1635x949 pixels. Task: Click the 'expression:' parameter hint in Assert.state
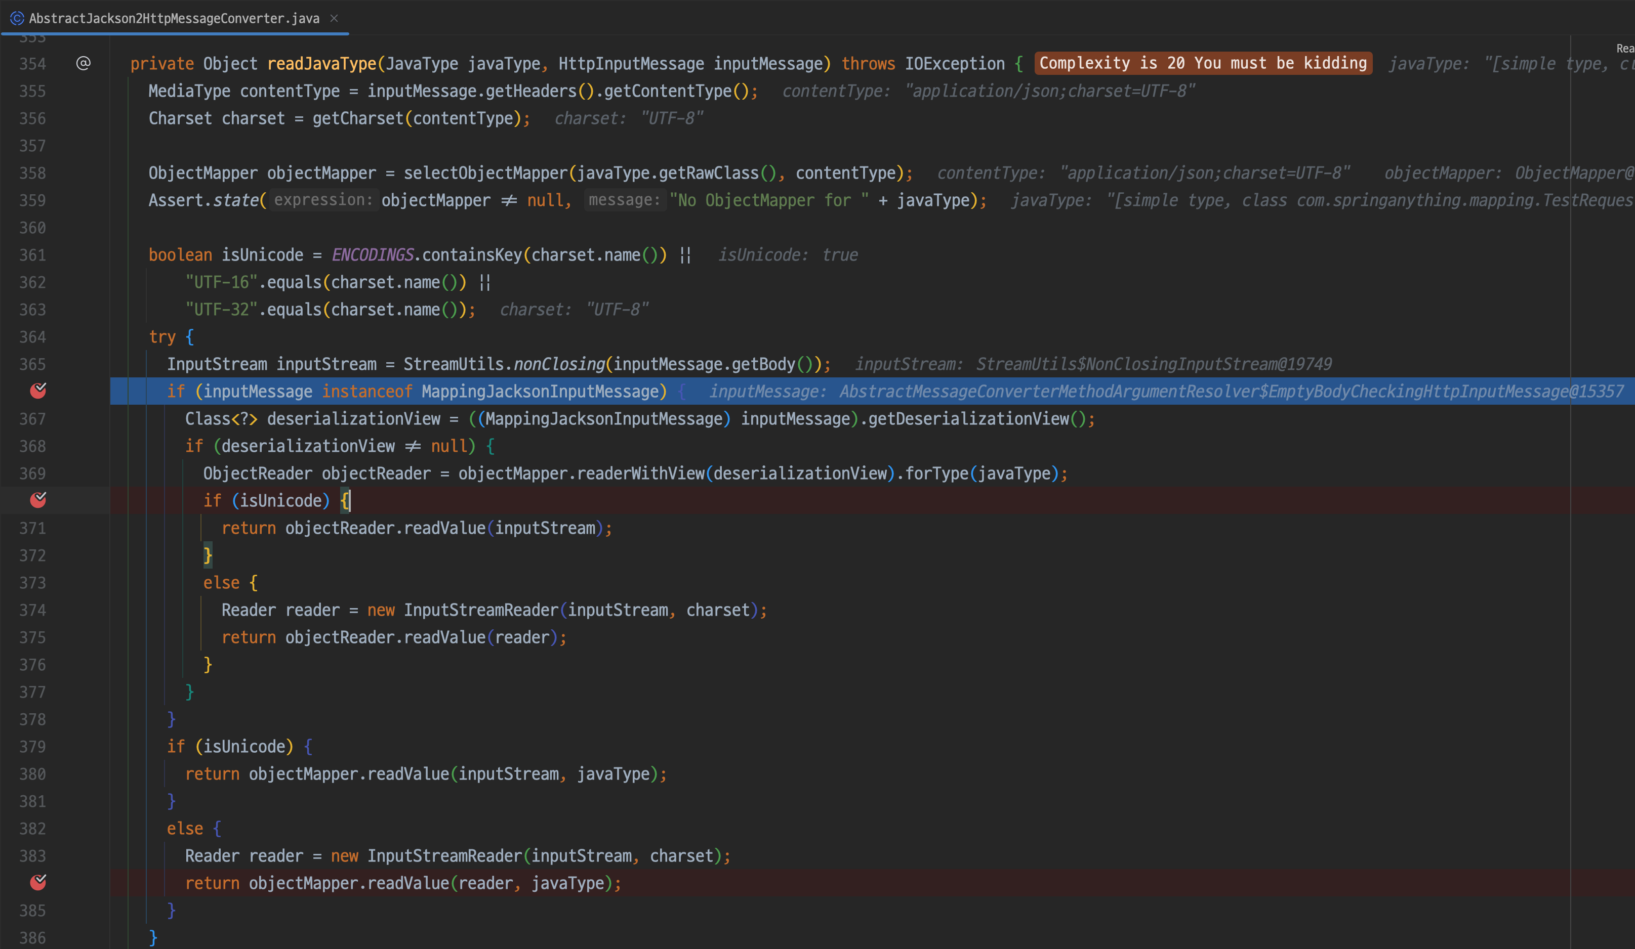point(323,200)
